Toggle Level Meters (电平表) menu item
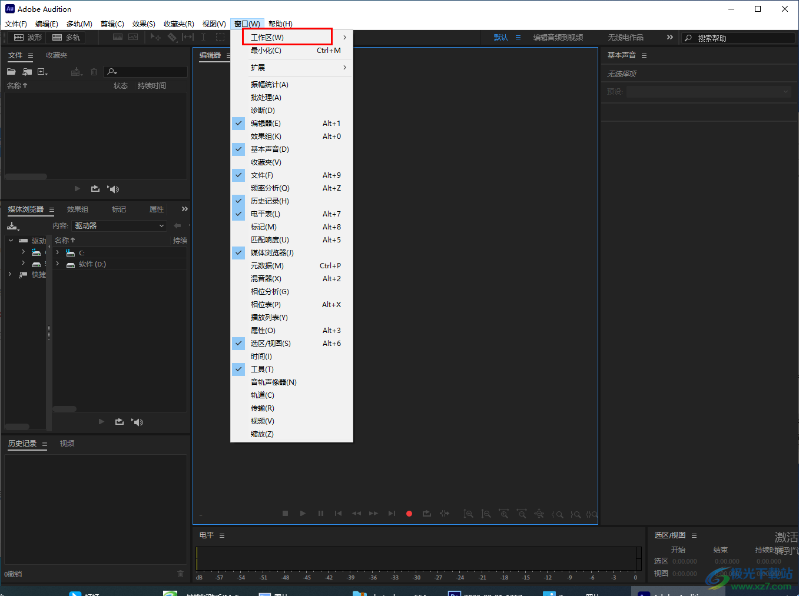The image size is (799, 596). pos(292,214)
